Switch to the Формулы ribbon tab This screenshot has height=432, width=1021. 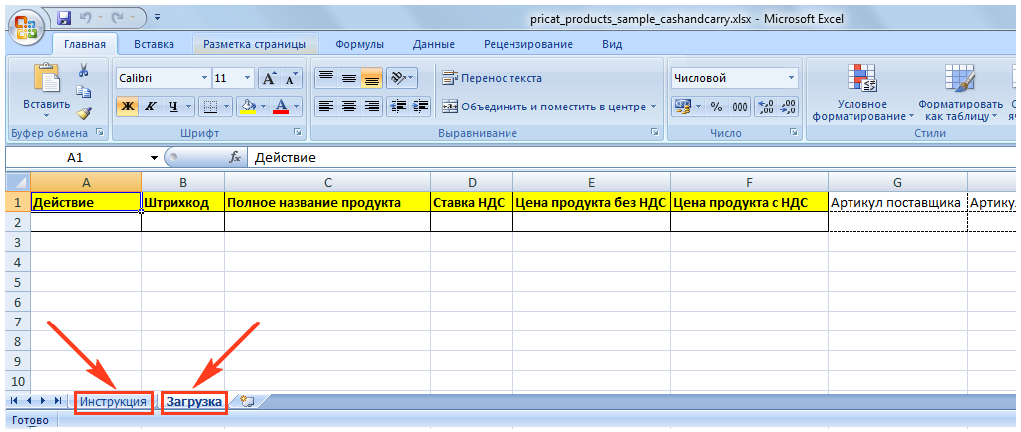[x=359, y=44]
